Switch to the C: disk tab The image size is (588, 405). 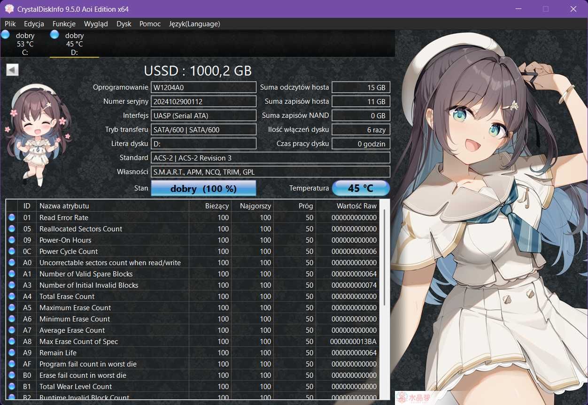(x=25, y=44)
